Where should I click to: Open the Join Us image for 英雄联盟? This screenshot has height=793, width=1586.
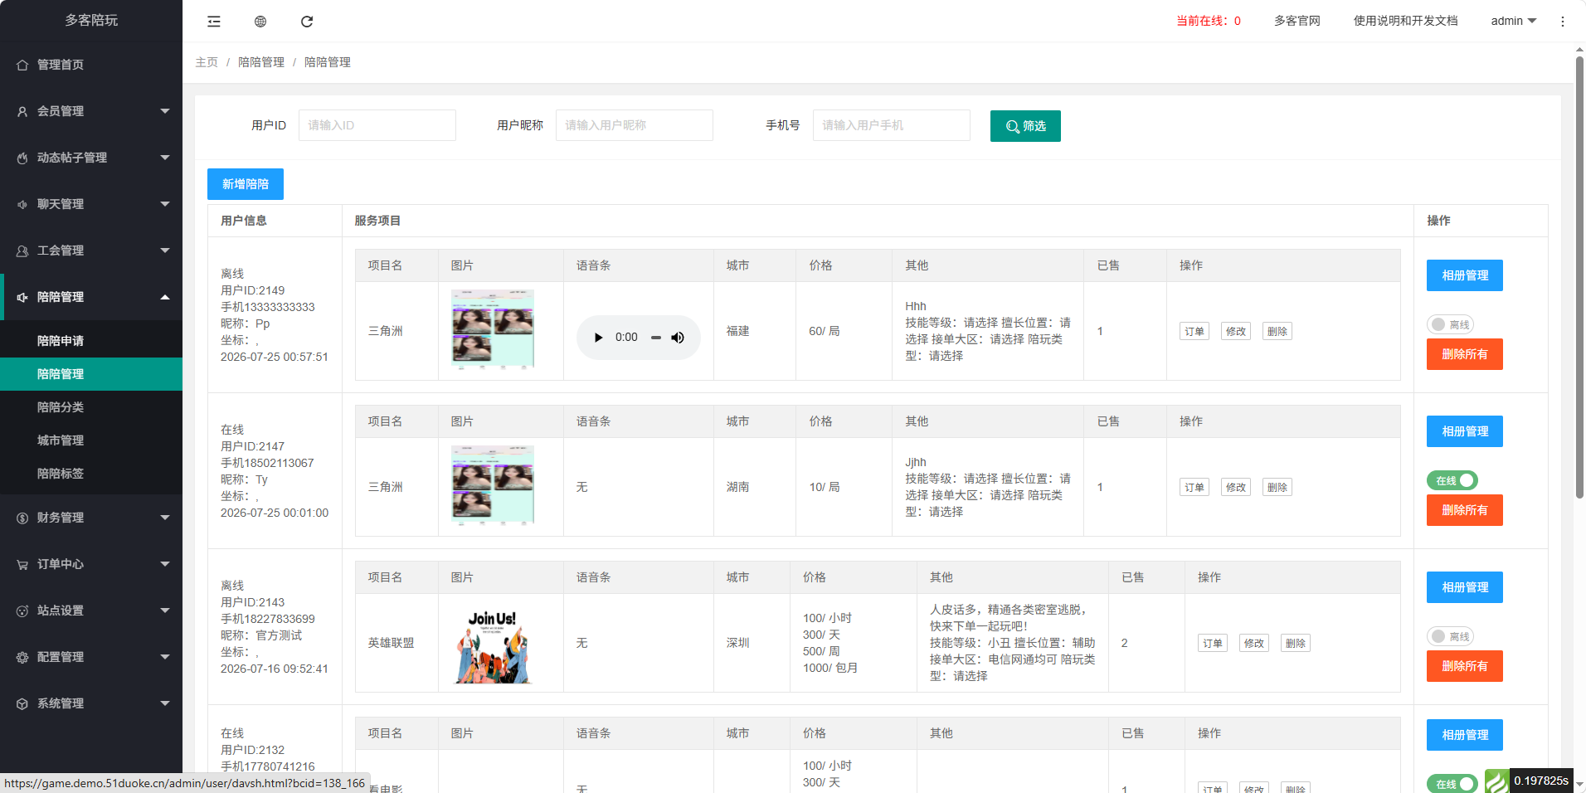pos(493,645)
